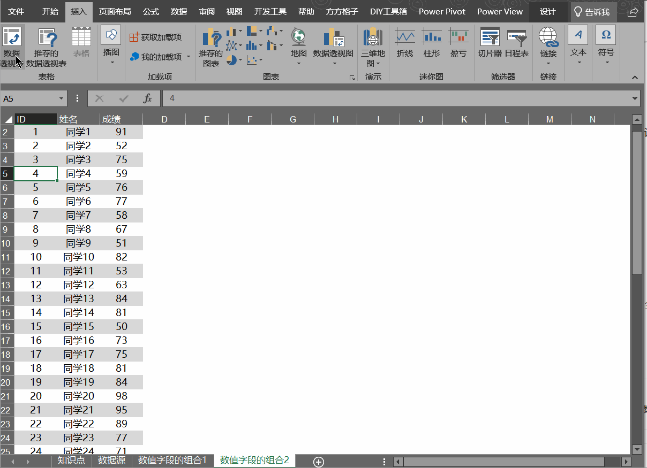The height and width of the screenshot is (468, 647).
Task: Click 推荐的图表 recommended charts
Action: tap(211, 47)
